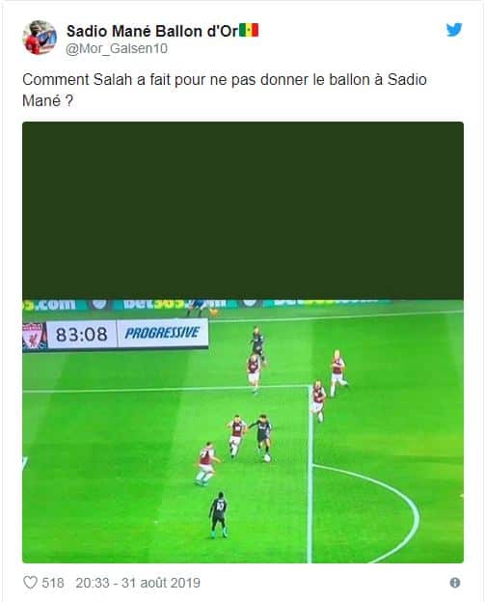The height and width of the screenshot is (602, 485).
Task: Open the Sadio Mané Ballon d'Or profile name
Action: point(152,31)
